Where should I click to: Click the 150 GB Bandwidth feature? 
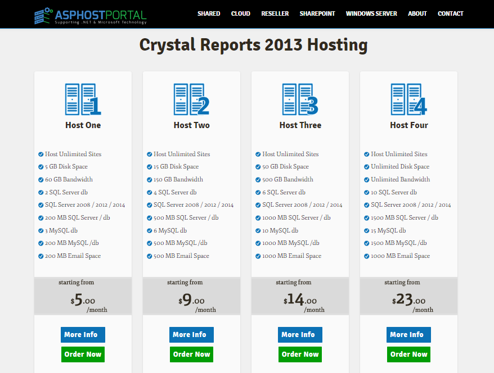tap(178, 180)
